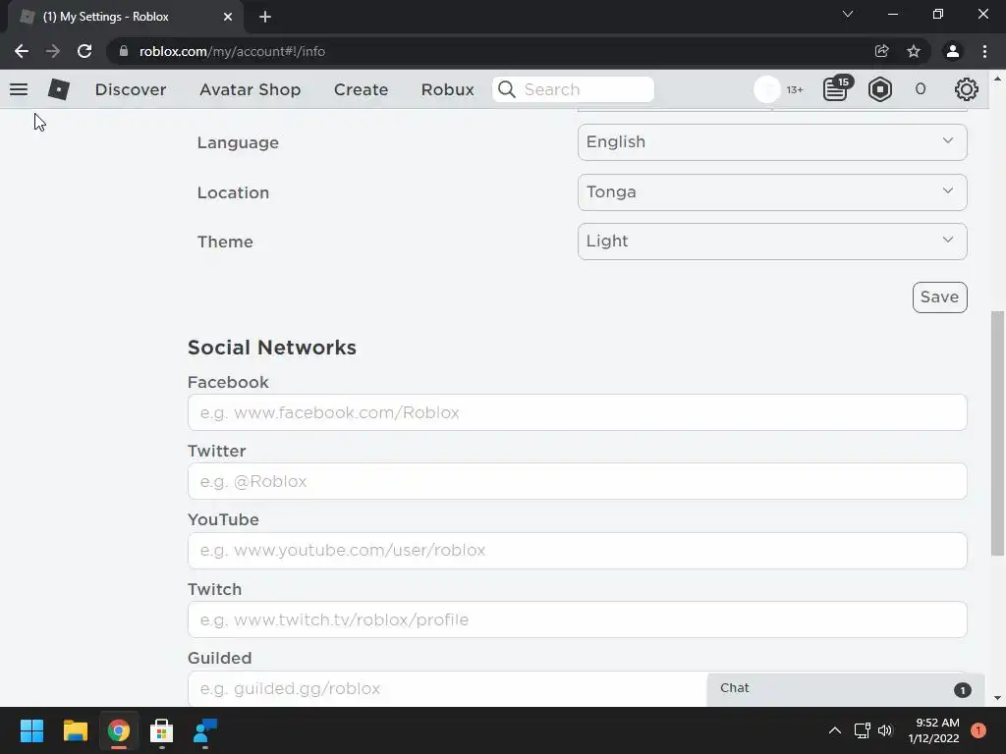Viewport: 1006px width, 754px height.
Task: Click the Theme label text
Action: [x=225, y=242]
